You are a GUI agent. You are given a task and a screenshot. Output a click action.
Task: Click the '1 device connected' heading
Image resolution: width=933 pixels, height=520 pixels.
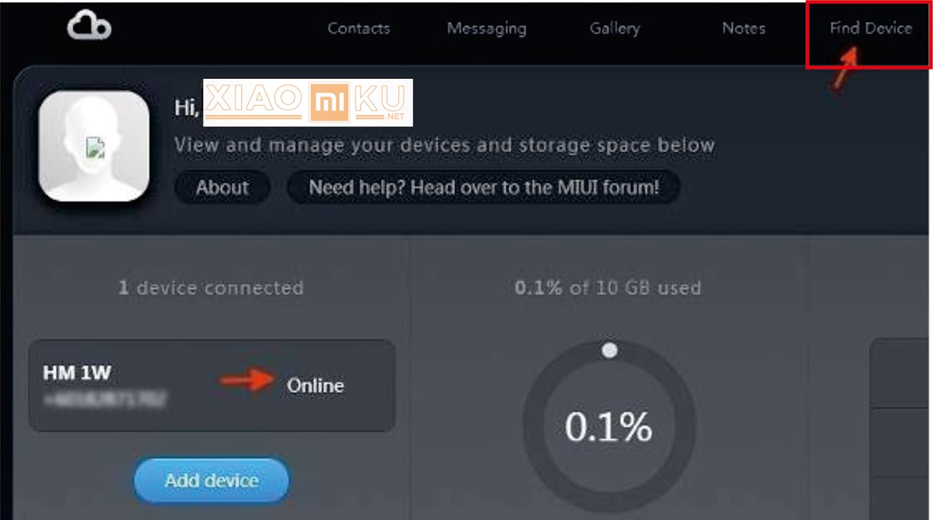211,287
